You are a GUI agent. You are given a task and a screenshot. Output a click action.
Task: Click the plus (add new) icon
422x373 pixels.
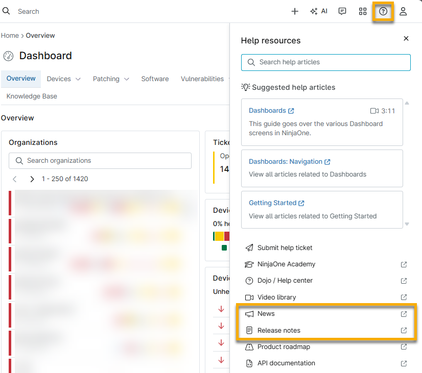coord(295,11)
